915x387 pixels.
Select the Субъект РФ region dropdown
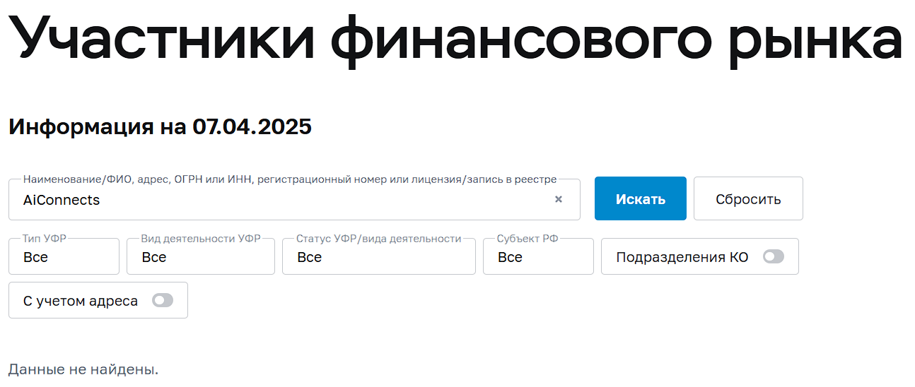pos(538,256)
